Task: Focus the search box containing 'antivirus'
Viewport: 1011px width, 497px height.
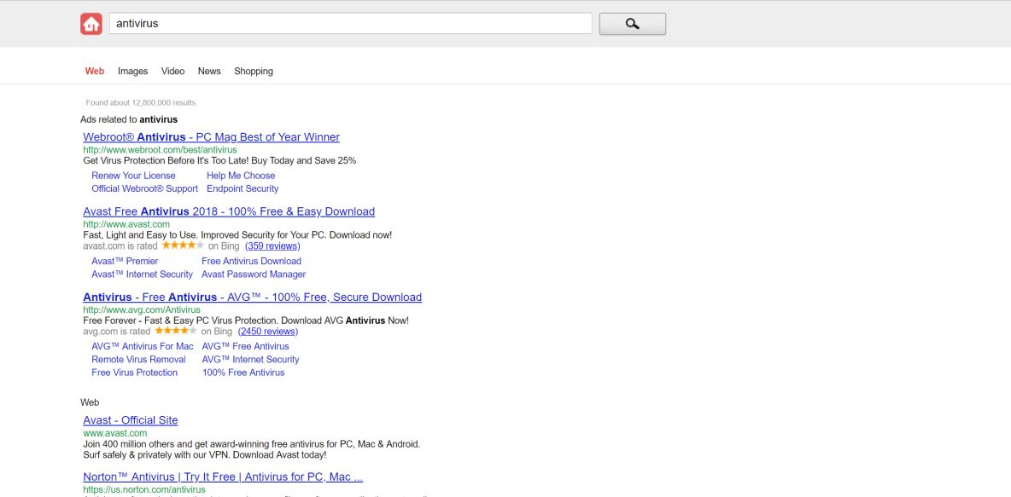Action: [x=350, y=24]
